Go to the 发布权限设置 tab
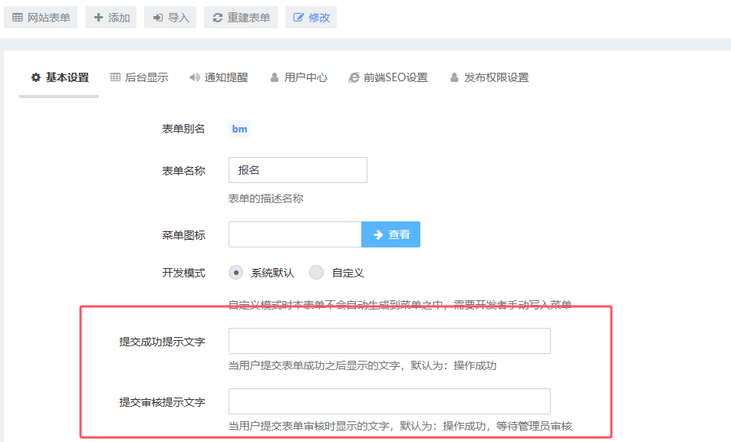Screen dimensions: 731x442 tap(489, 77)
